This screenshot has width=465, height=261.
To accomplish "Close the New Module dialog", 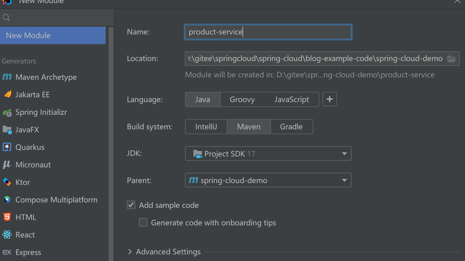I will coord(457,2).
